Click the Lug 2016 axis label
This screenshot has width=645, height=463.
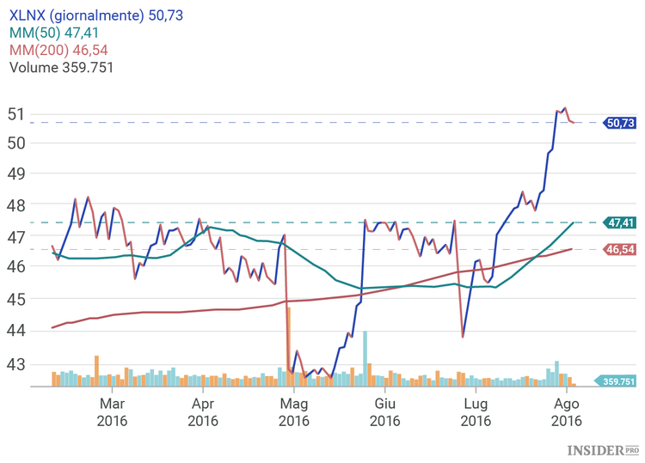(x=476, y=411)
